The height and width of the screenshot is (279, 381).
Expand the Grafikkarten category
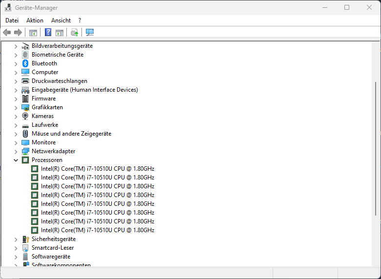coord(16,107)
